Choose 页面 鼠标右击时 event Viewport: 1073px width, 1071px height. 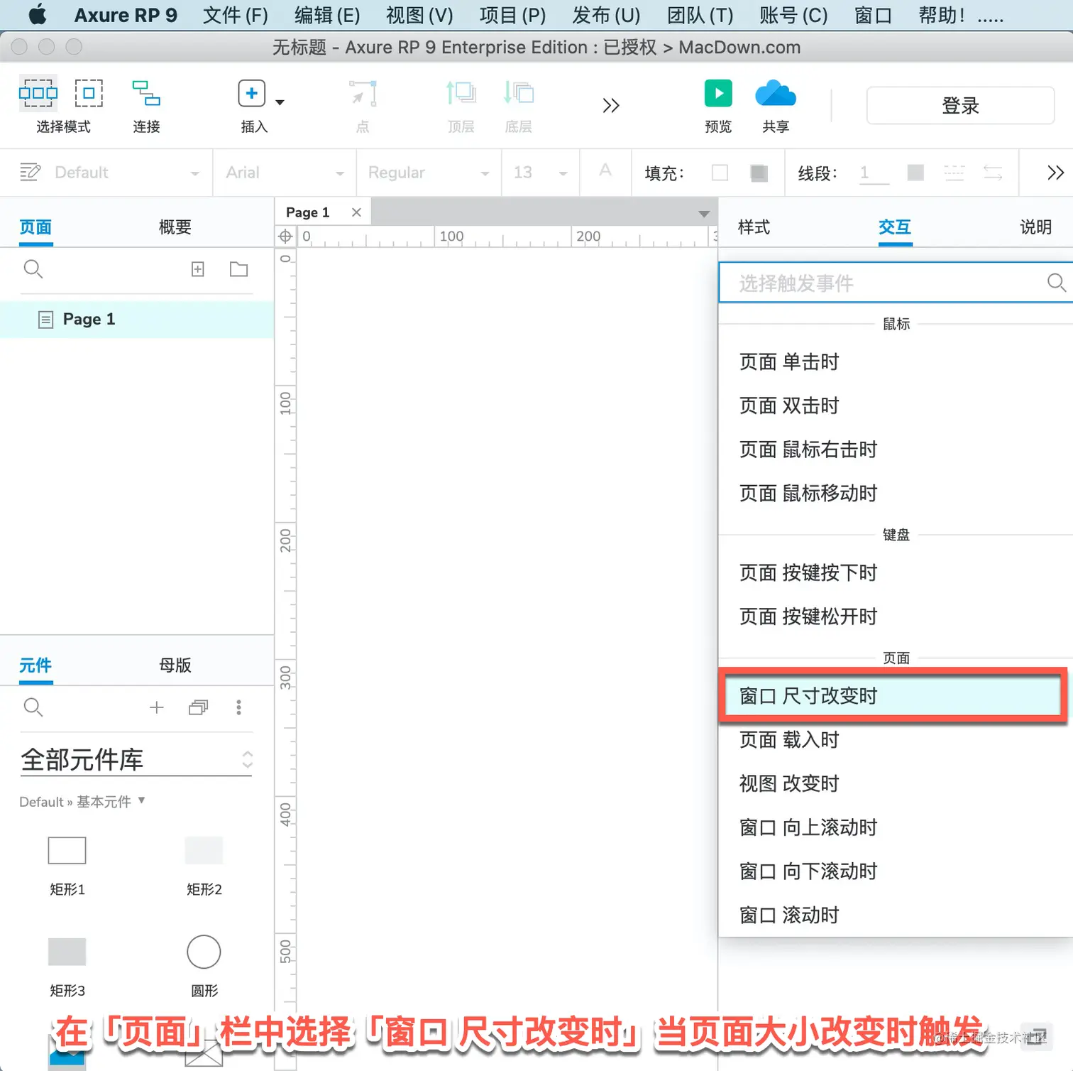(x=808, y=450)
